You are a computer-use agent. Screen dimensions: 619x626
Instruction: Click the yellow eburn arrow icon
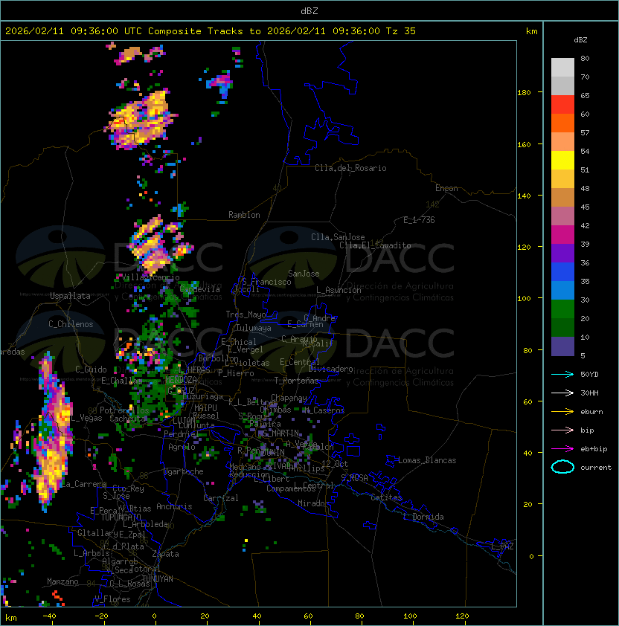pyautogui.click(x=562, y=412)
